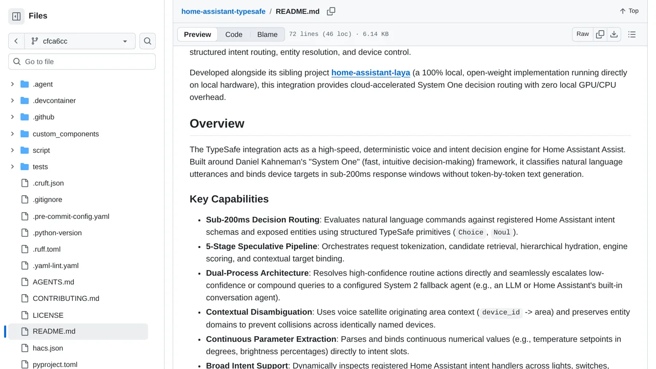
Task: Switch to the Code tab
Action: click(234, 34)
